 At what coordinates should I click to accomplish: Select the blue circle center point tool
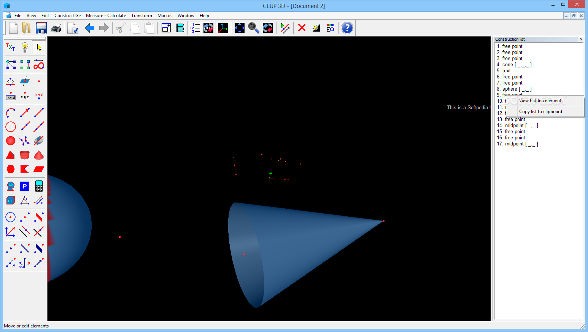(x=11, y=217)
